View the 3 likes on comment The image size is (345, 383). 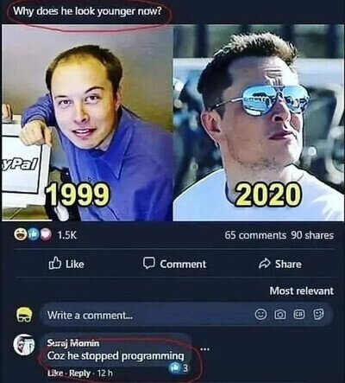[179, 367]
